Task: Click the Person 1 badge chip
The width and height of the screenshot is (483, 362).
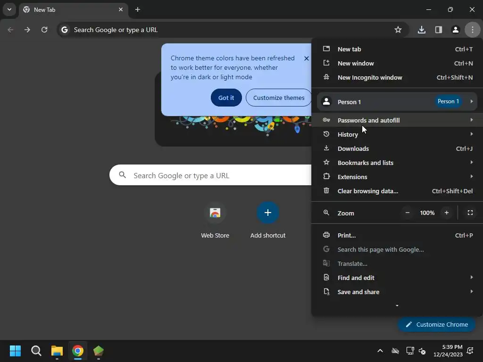Action: (448, 101)
